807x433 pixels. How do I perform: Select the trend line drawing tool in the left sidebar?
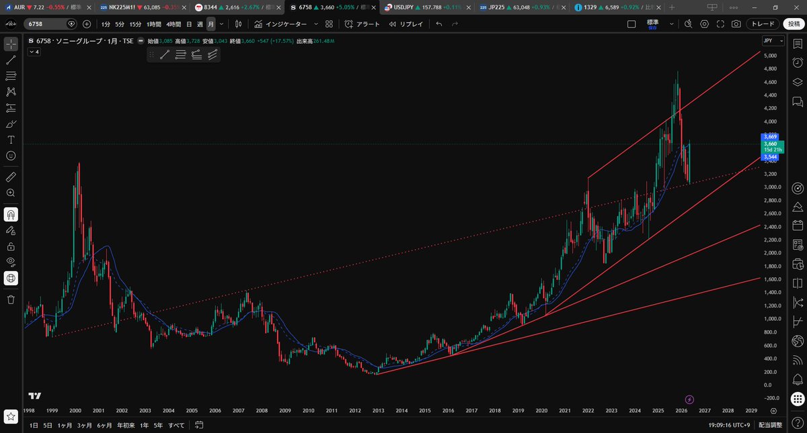(x=11, y=60)
